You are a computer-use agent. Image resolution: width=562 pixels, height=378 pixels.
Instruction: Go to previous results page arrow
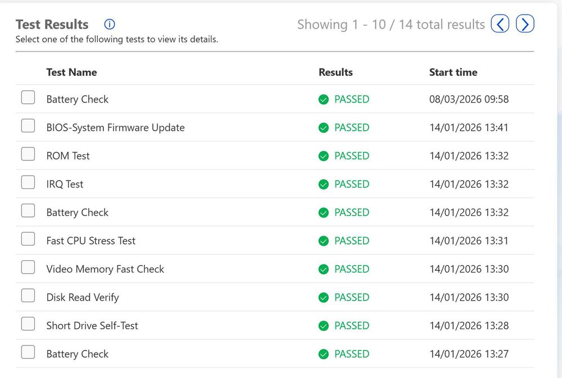pos(500,24)
